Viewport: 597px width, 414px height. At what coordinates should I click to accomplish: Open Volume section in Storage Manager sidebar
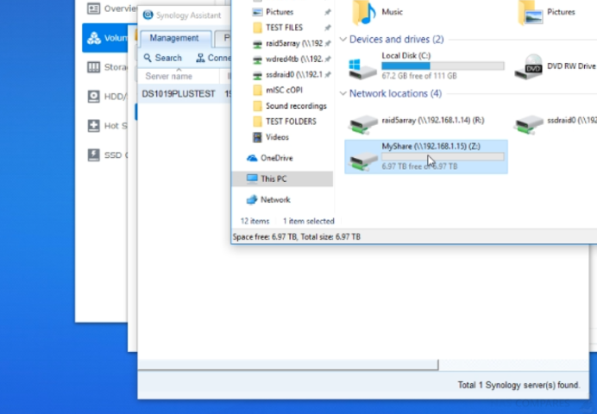click(105, 38)
